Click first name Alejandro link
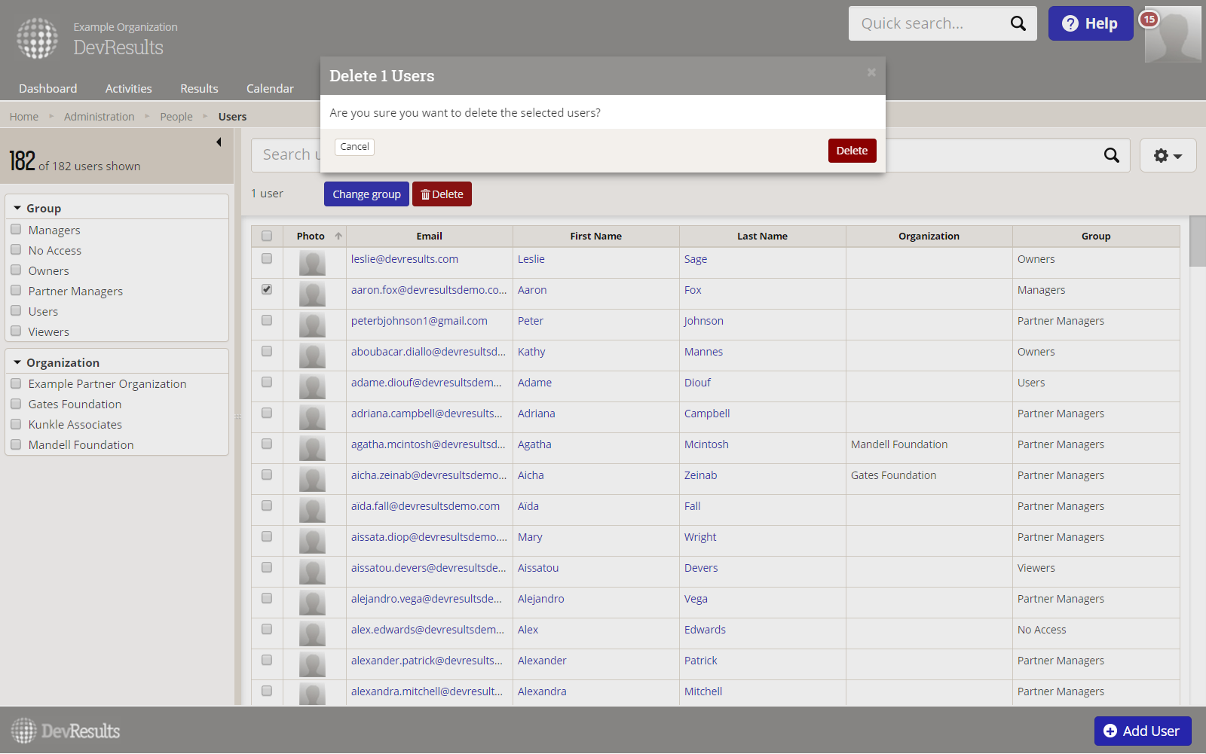This screenshot has height=754, width=1206. 540,599
